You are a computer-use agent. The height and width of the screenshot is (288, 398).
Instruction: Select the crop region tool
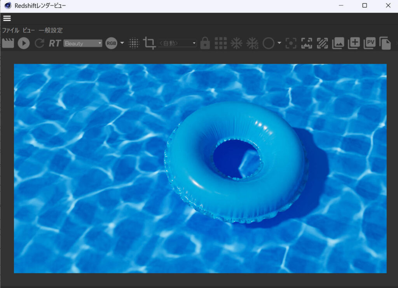(149, 43)
